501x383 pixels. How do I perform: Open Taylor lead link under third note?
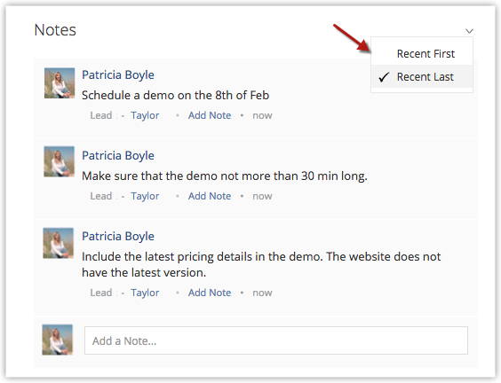[145, 293]
